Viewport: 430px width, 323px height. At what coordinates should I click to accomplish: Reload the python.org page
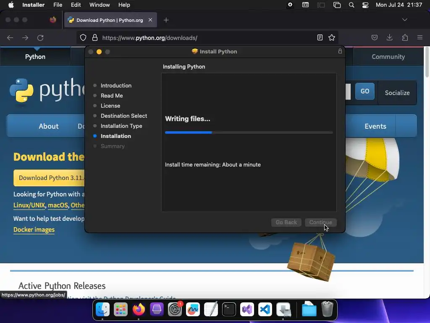coord(40,37)
